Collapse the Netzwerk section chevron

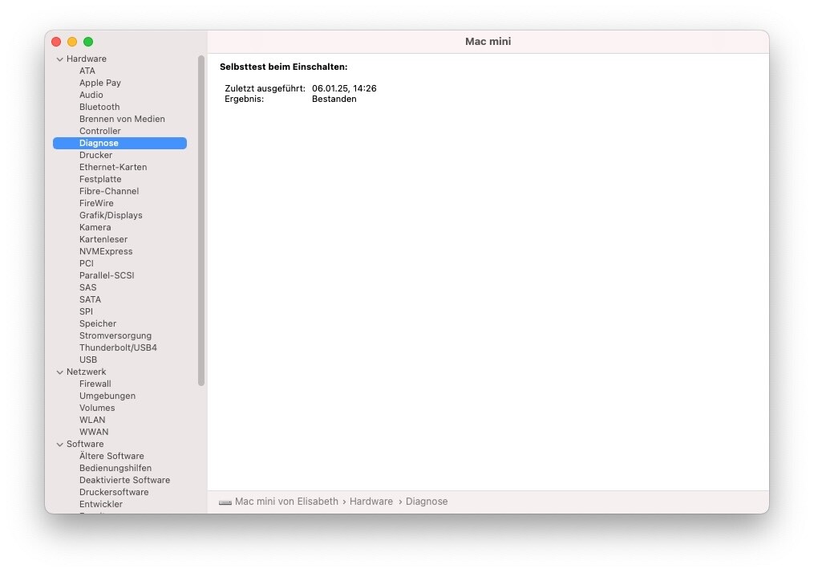59,372
